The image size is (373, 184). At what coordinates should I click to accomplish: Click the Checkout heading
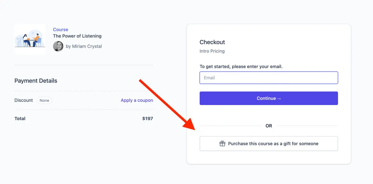[x=212, y=42]
